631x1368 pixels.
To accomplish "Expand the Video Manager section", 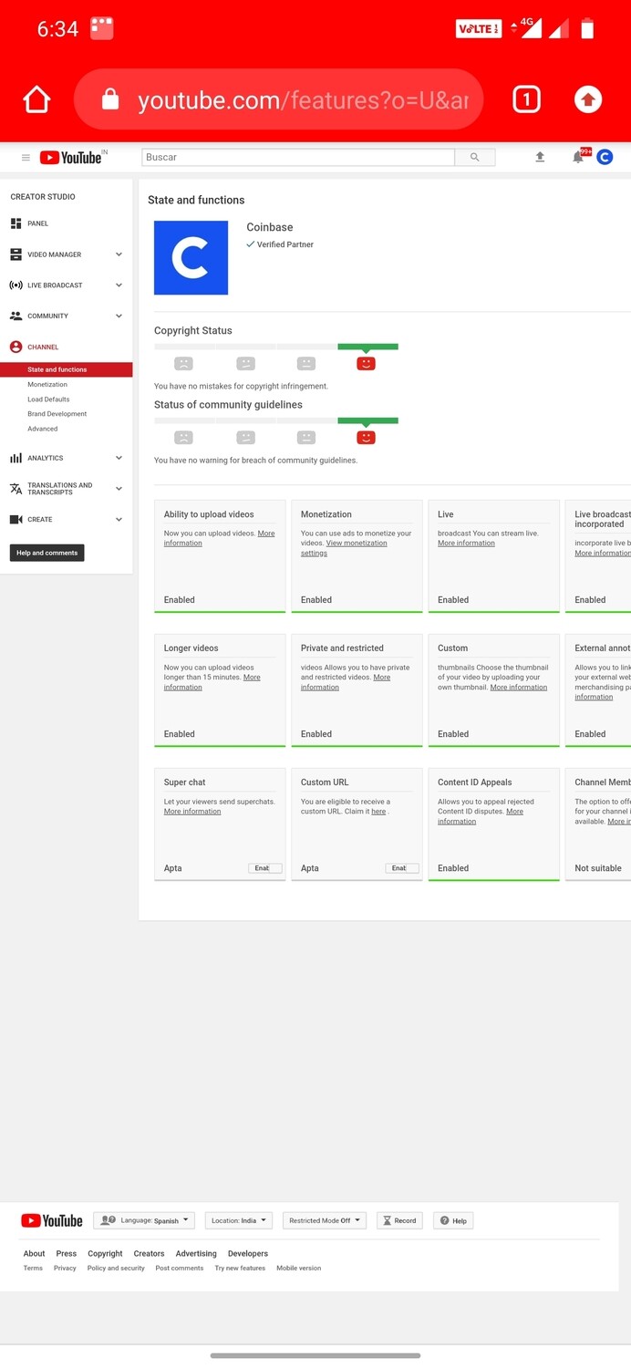I will tap(119, 254).
